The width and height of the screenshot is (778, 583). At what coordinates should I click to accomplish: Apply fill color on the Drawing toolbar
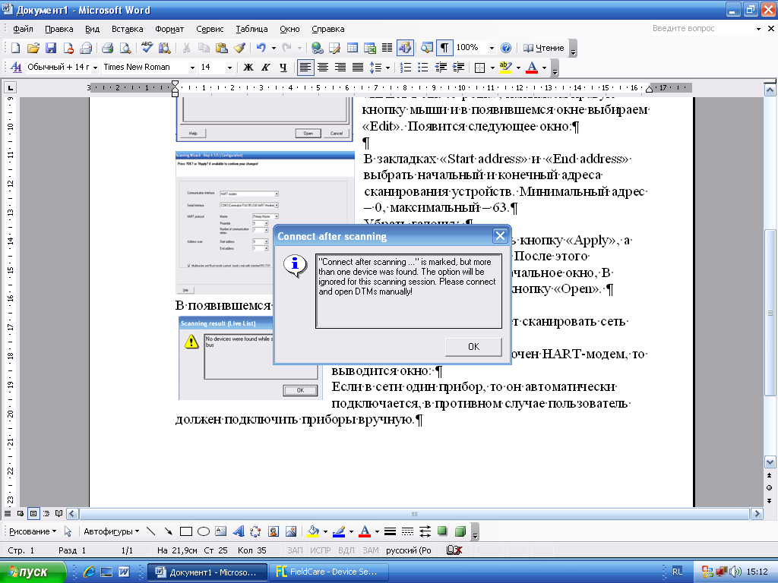(313, 531)
